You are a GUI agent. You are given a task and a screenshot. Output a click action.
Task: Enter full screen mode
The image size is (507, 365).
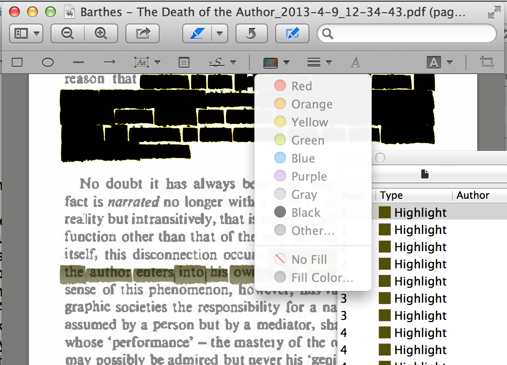(494, 13)
